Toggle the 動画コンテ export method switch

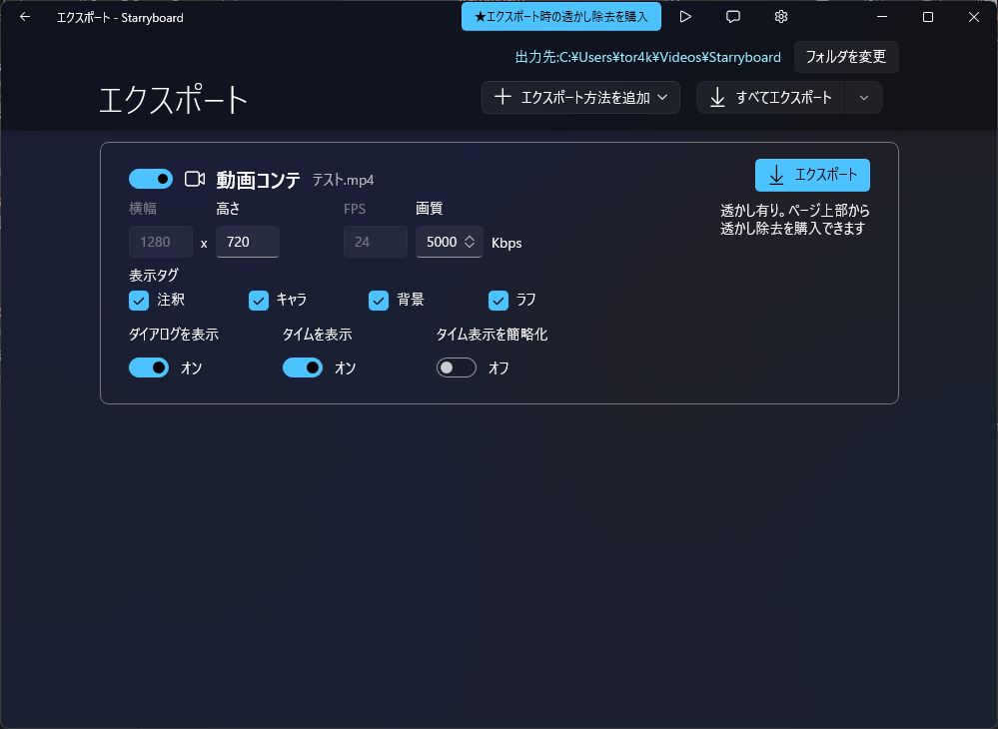(x=151, y=180)
